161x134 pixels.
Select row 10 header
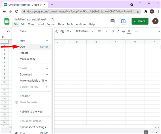pos(5,82)
